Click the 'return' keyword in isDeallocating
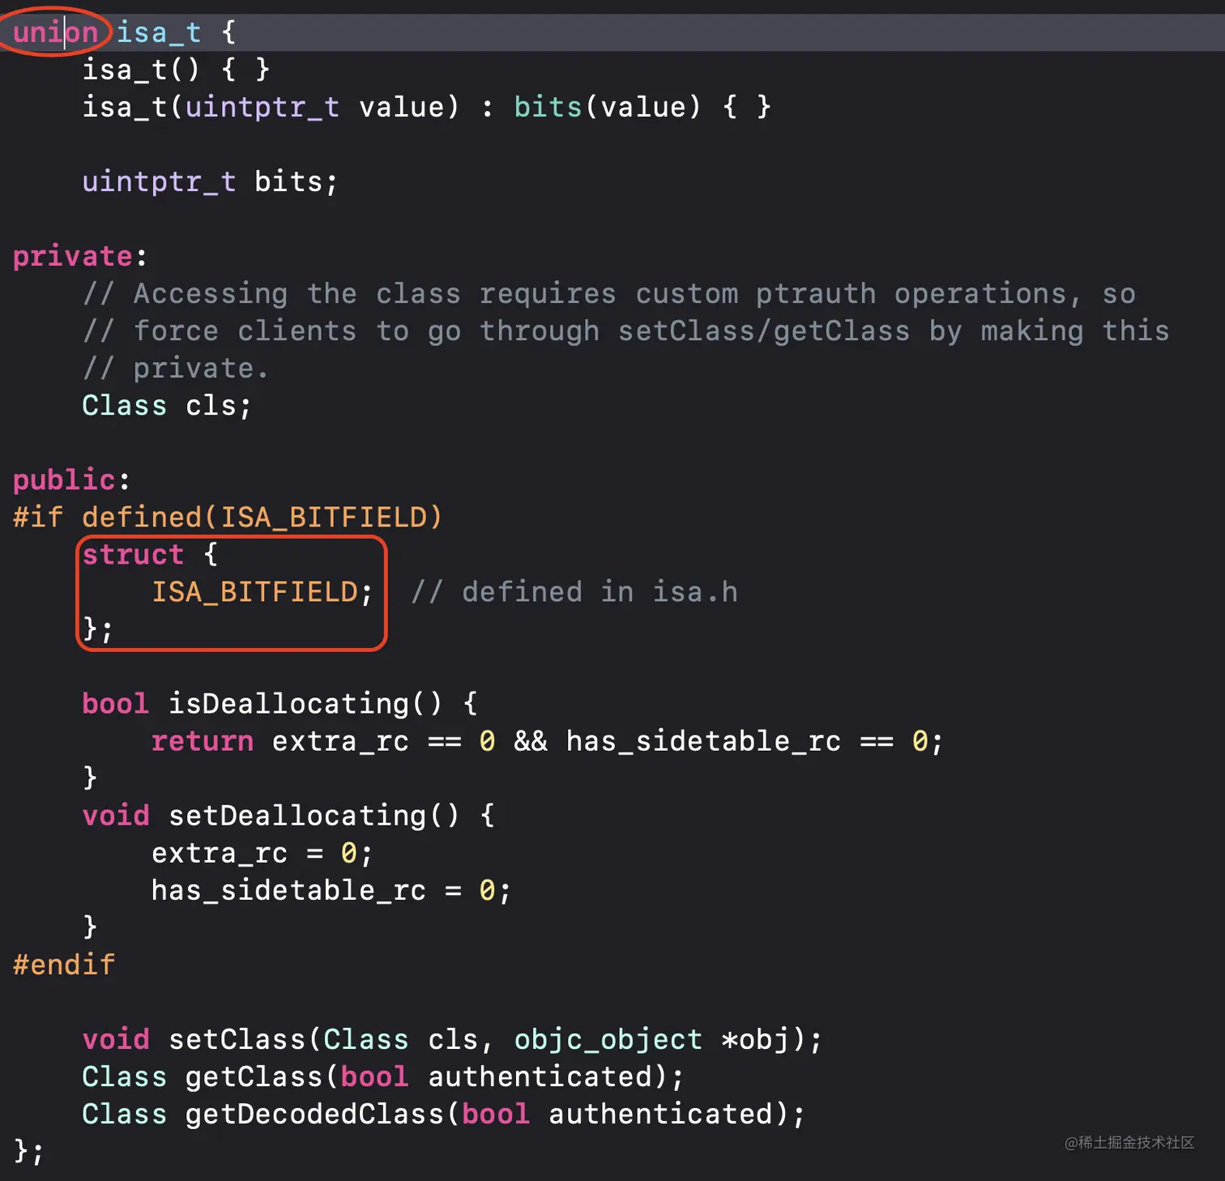The width and height of the screenshot is (1225, 1181). [203, 741]
